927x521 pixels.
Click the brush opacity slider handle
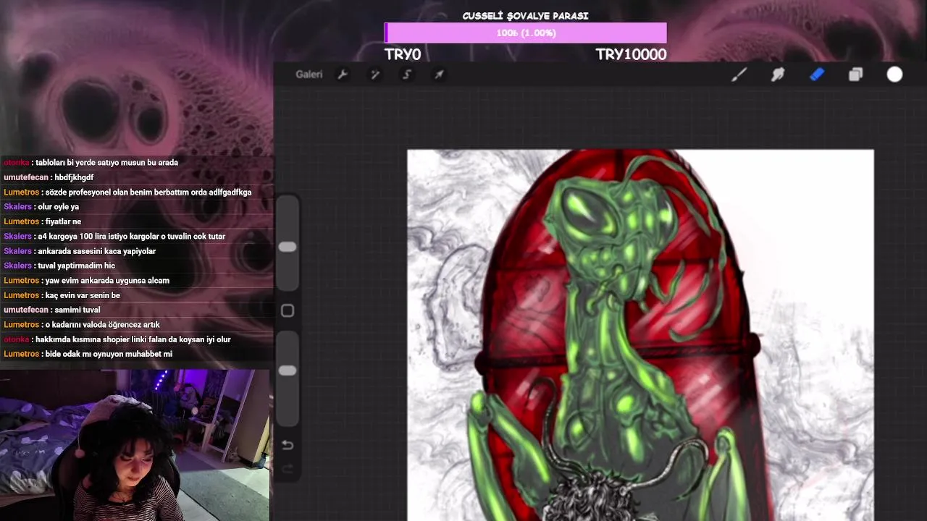(288, 370)
